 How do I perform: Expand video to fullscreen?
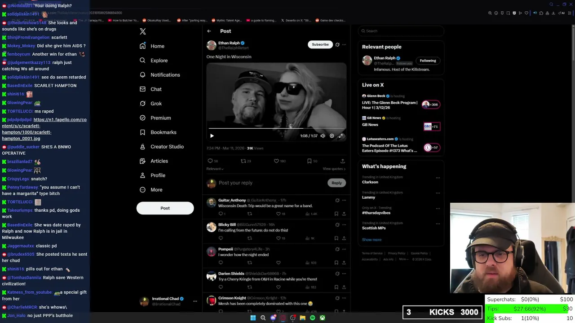(341, 136)
